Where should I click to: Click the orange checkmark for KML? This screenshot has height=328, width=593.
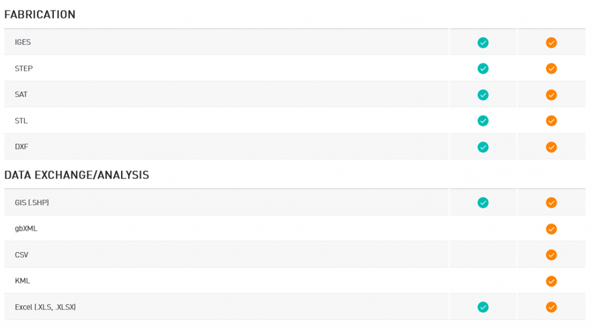551,281
